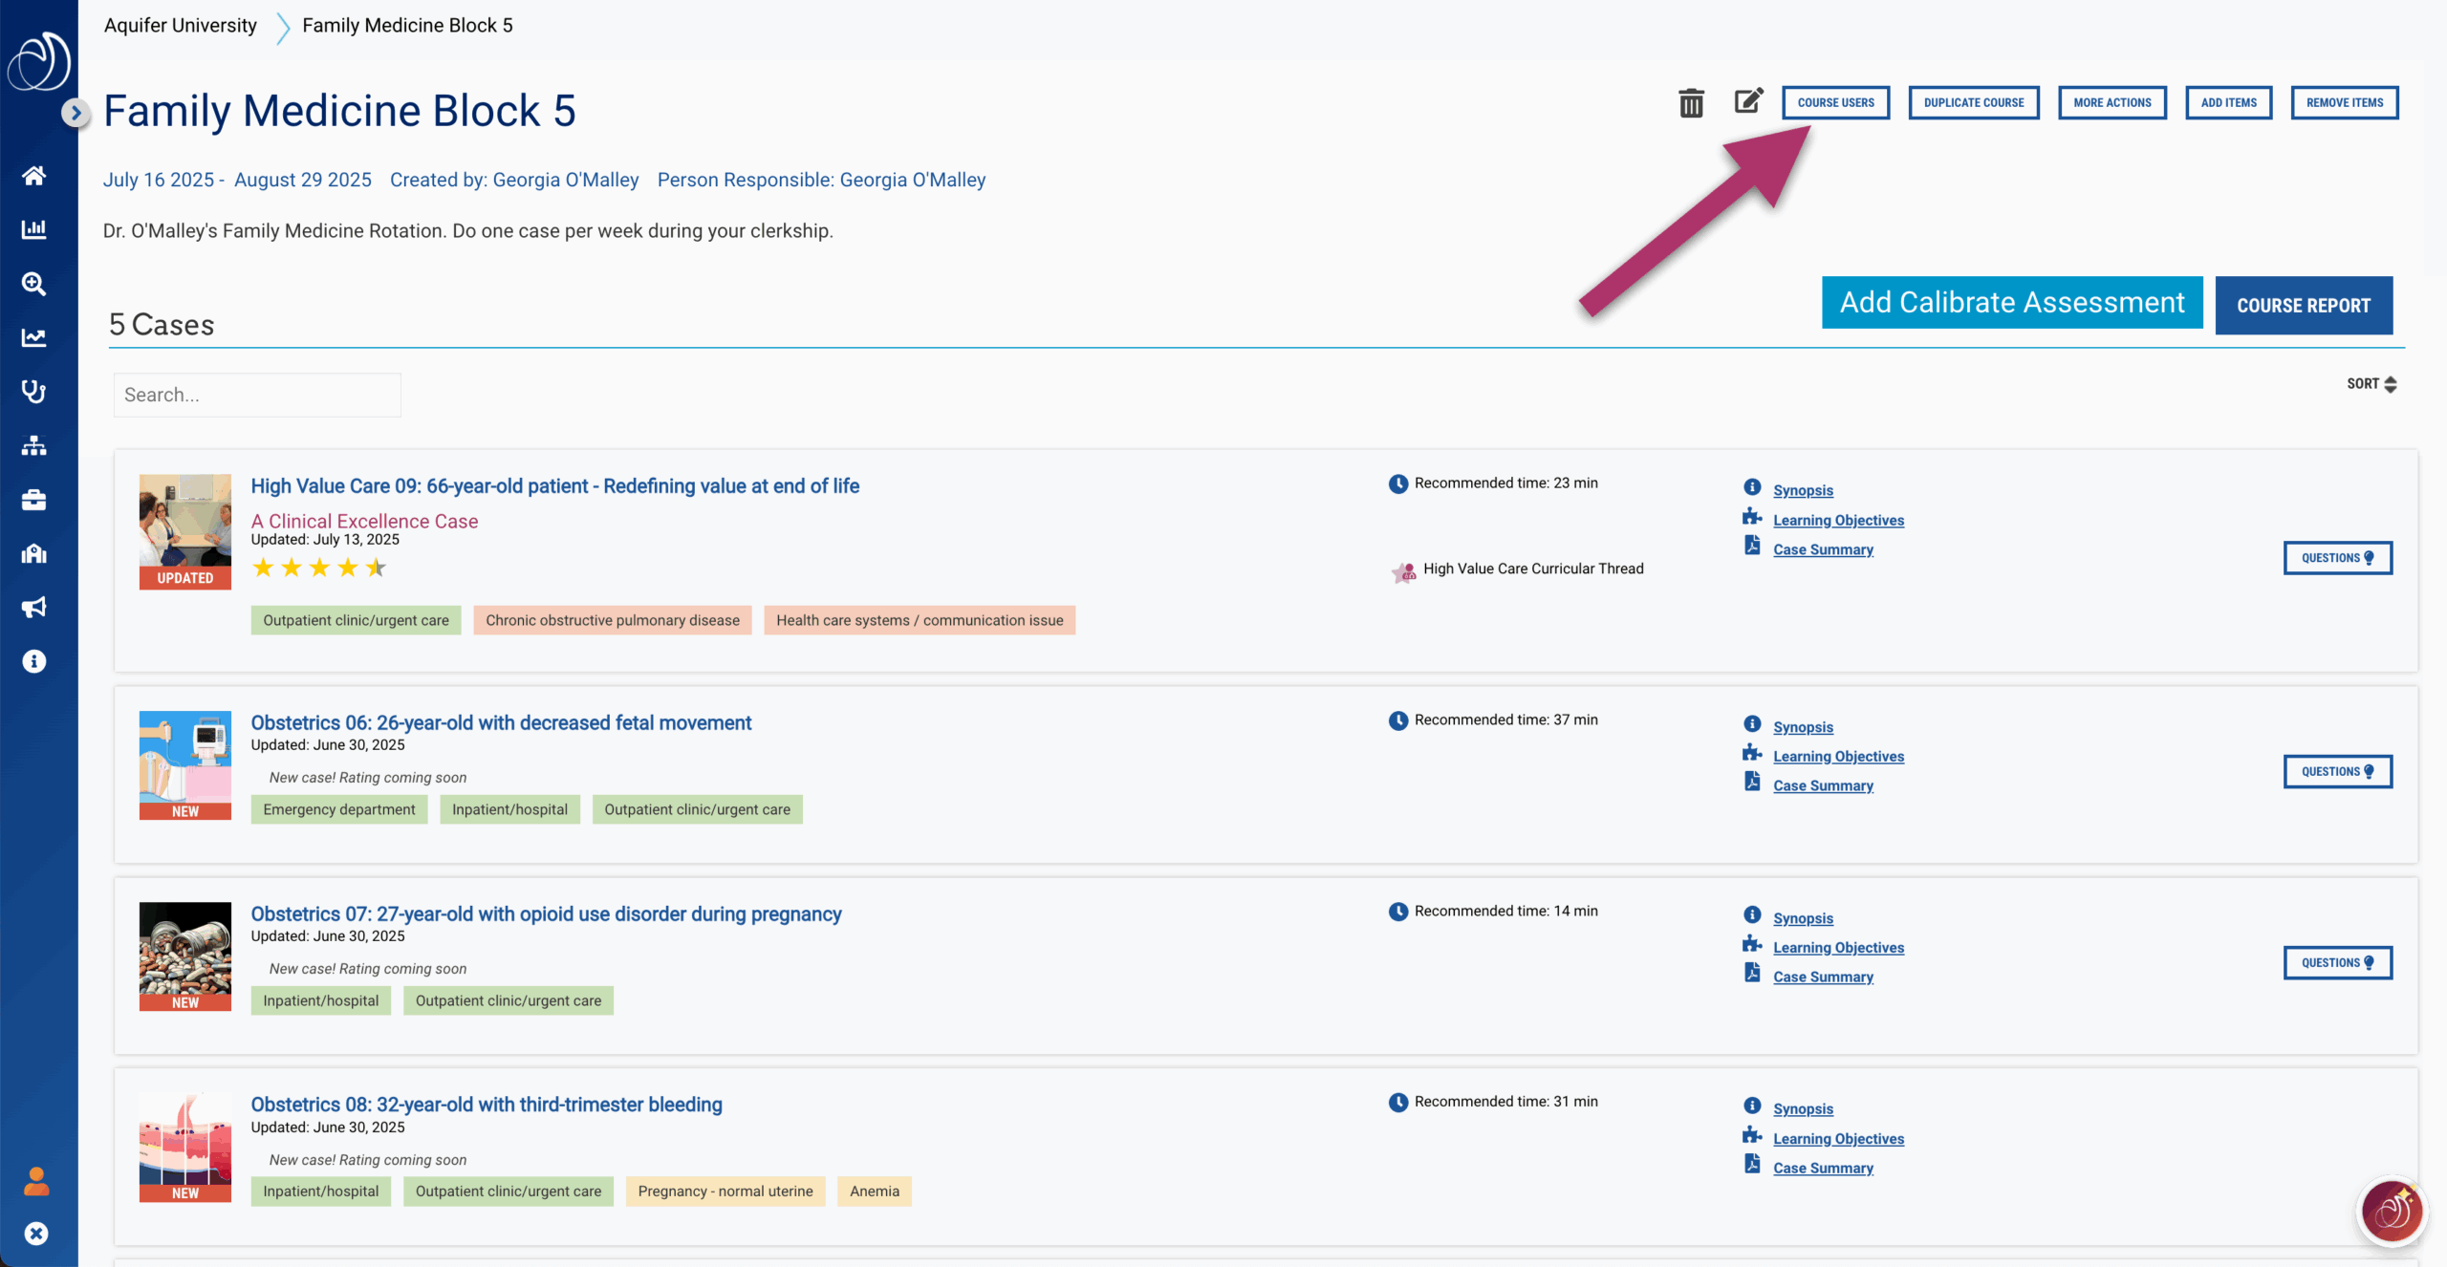The width and height of the screenshot is (2447, 1267).
Task: Expand the sidebar with the arrow toggle
Action: click(x=76, y=113)
